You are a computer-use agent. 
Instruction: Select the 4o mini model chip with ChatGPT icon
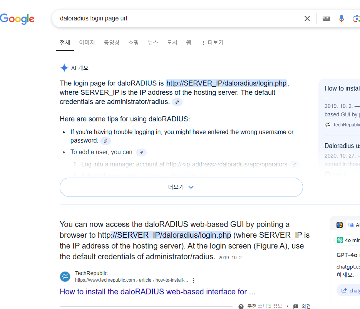point(347,240)
